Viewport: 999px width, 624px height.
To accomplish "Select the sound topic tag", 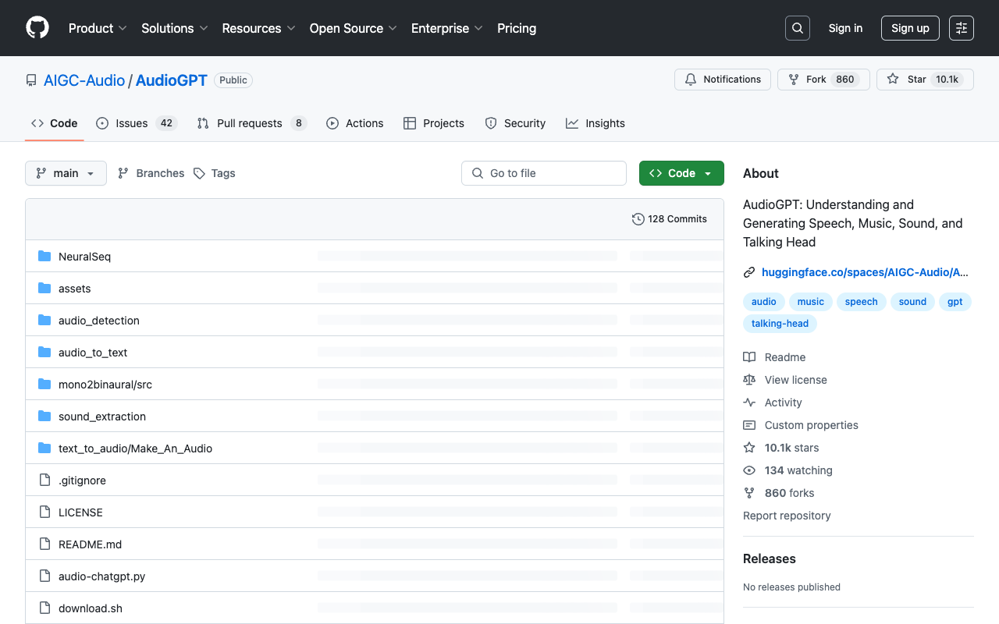I will point(912,302).
